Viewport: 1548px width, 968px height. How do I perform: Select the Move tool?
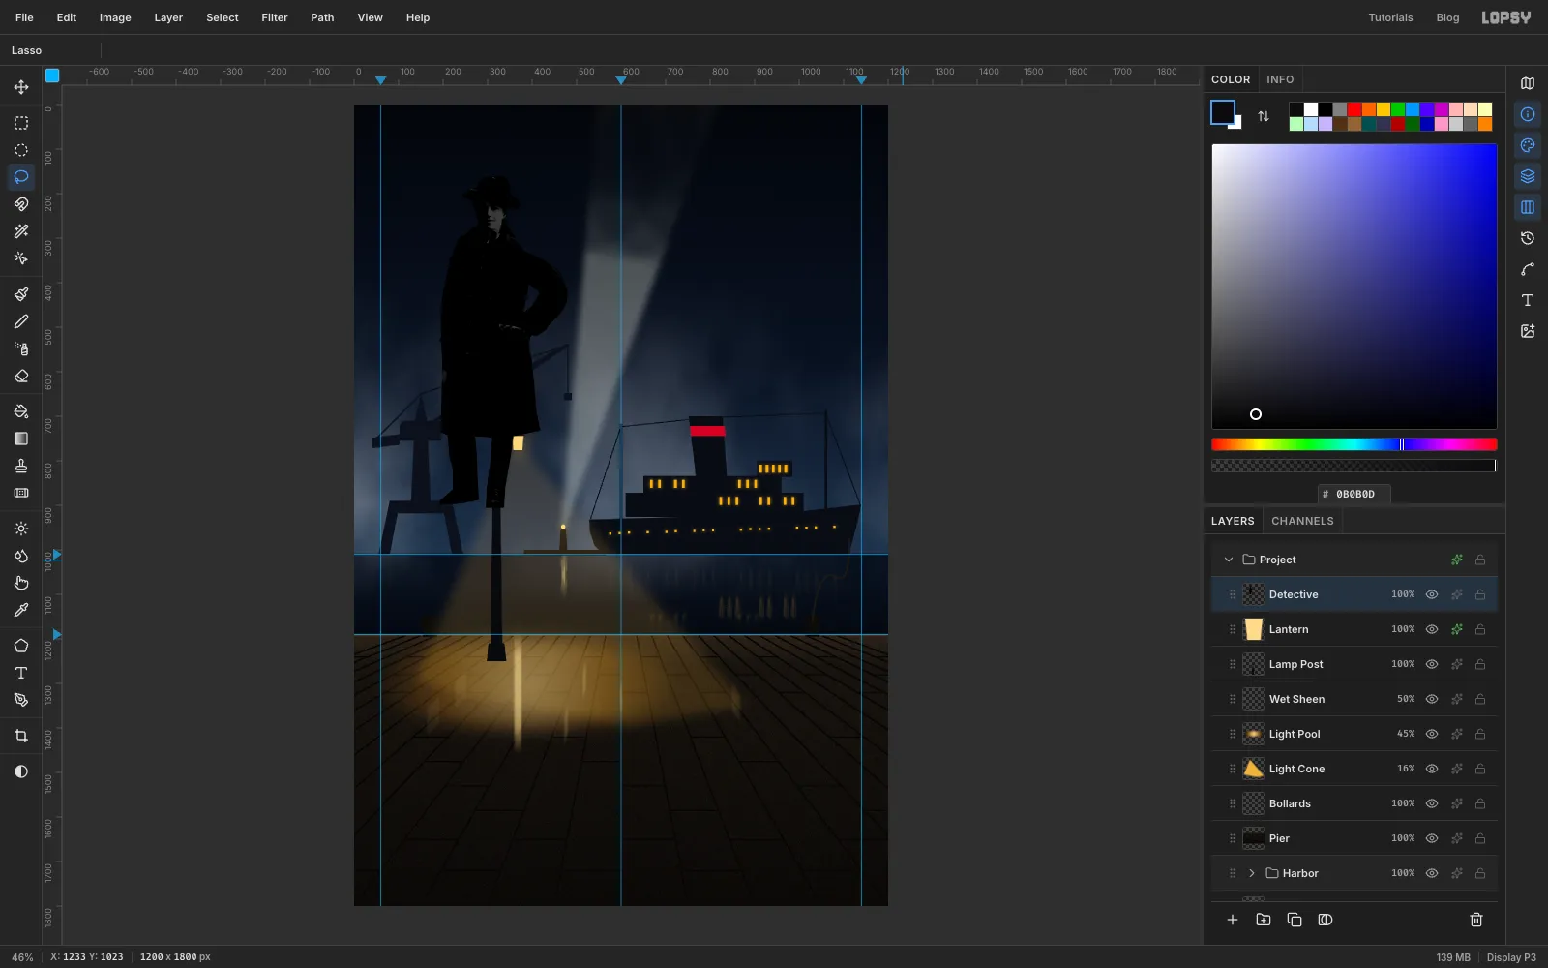point(21,87)
